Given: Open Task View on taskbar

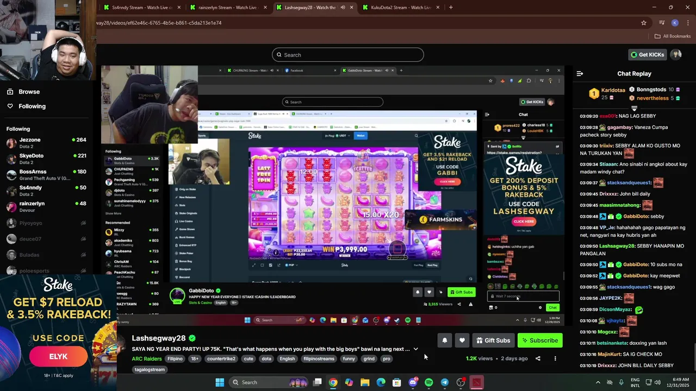Looking at the screenshot, I should click(x=318, y=382).
